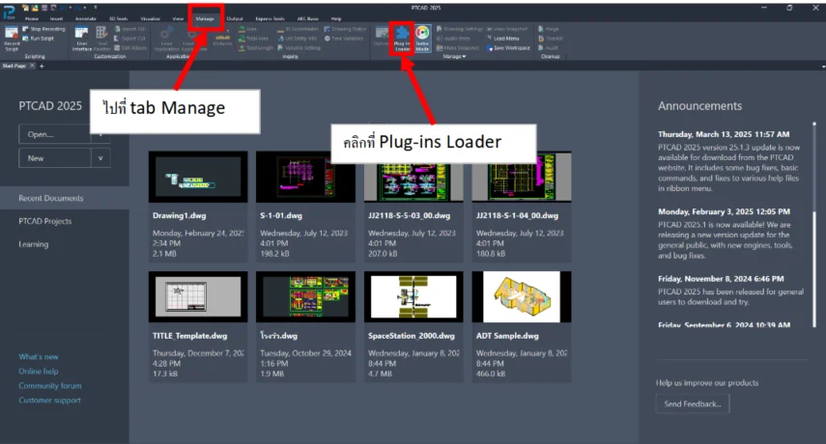The image size is (826, 444).
Task: Click the New button
Action: coord(55,158)
